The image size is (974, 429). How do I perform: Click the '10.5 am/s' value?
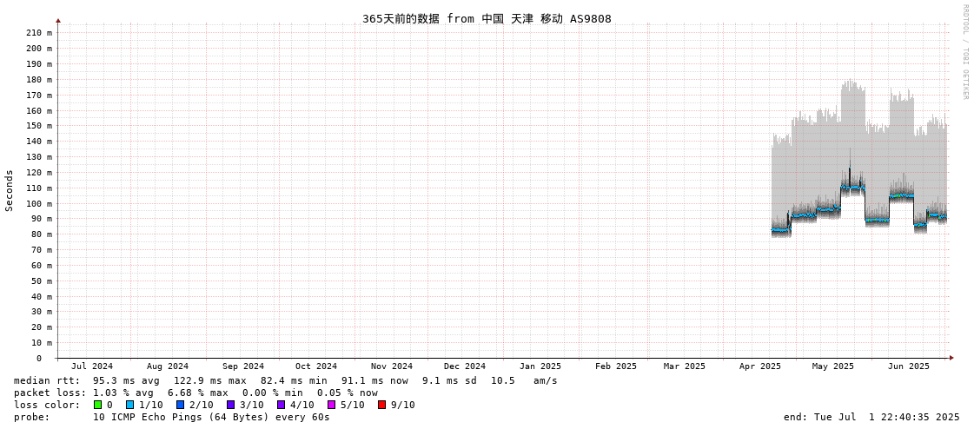(524, 380)
